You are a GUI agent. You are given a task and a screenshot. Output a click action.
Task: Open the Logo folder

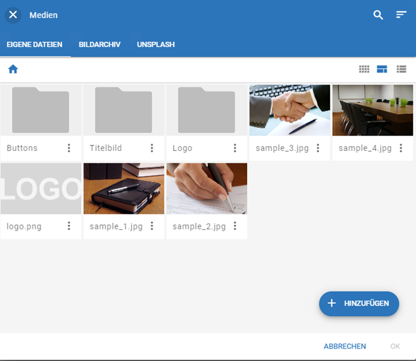point(207,110)
